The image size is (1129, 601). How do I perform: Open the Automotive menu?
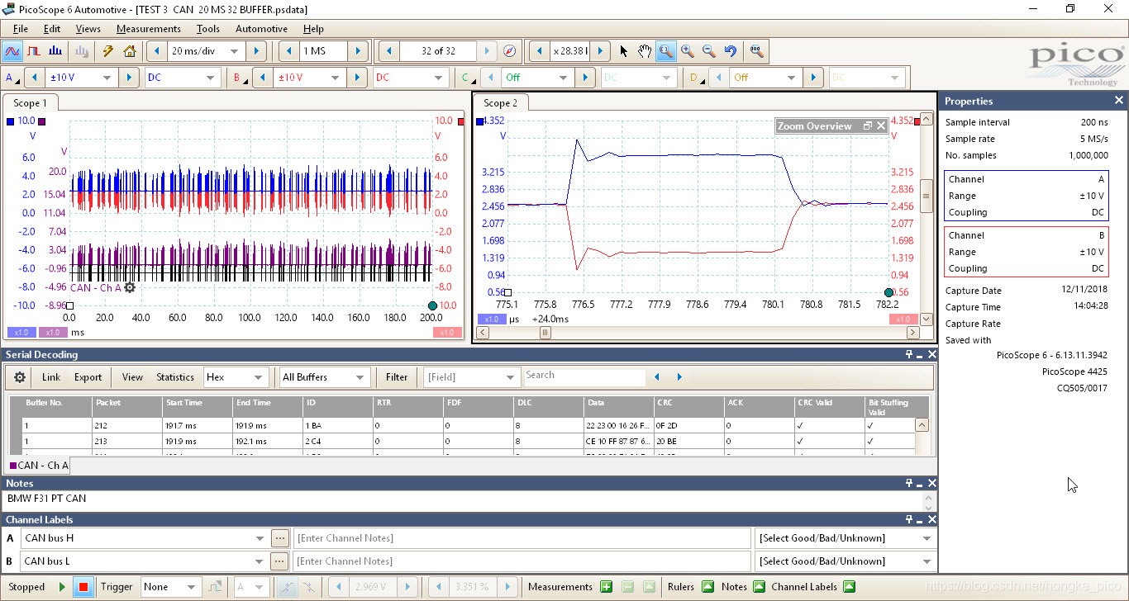coord(261,29)
